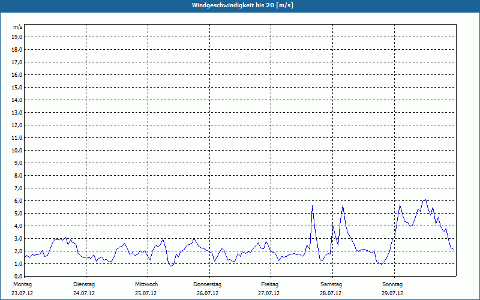Click the date 23.07.12

point(22,293)
